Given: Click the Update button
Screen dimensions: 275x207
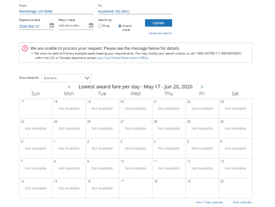Looking at the screenshot, I should coord(158,23).
